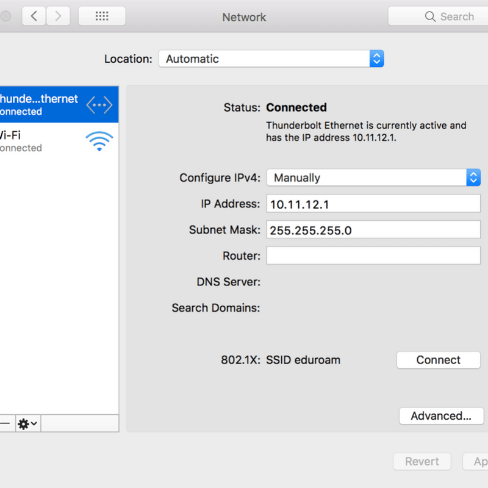Click in the Subnet Mask field
This screenshot has height=488, width=488.
pyautogui.click(x=373, y=230)
